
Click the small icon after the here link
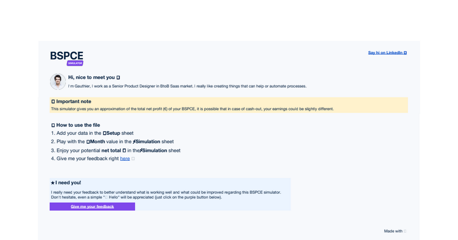coord(133,158)
